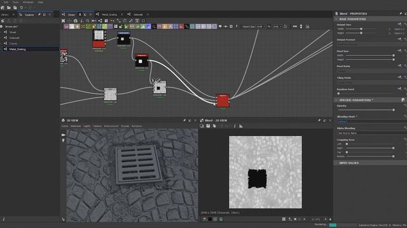
Task: Copy 2D view to clipboard icon
Action: (x=214, y=126)
